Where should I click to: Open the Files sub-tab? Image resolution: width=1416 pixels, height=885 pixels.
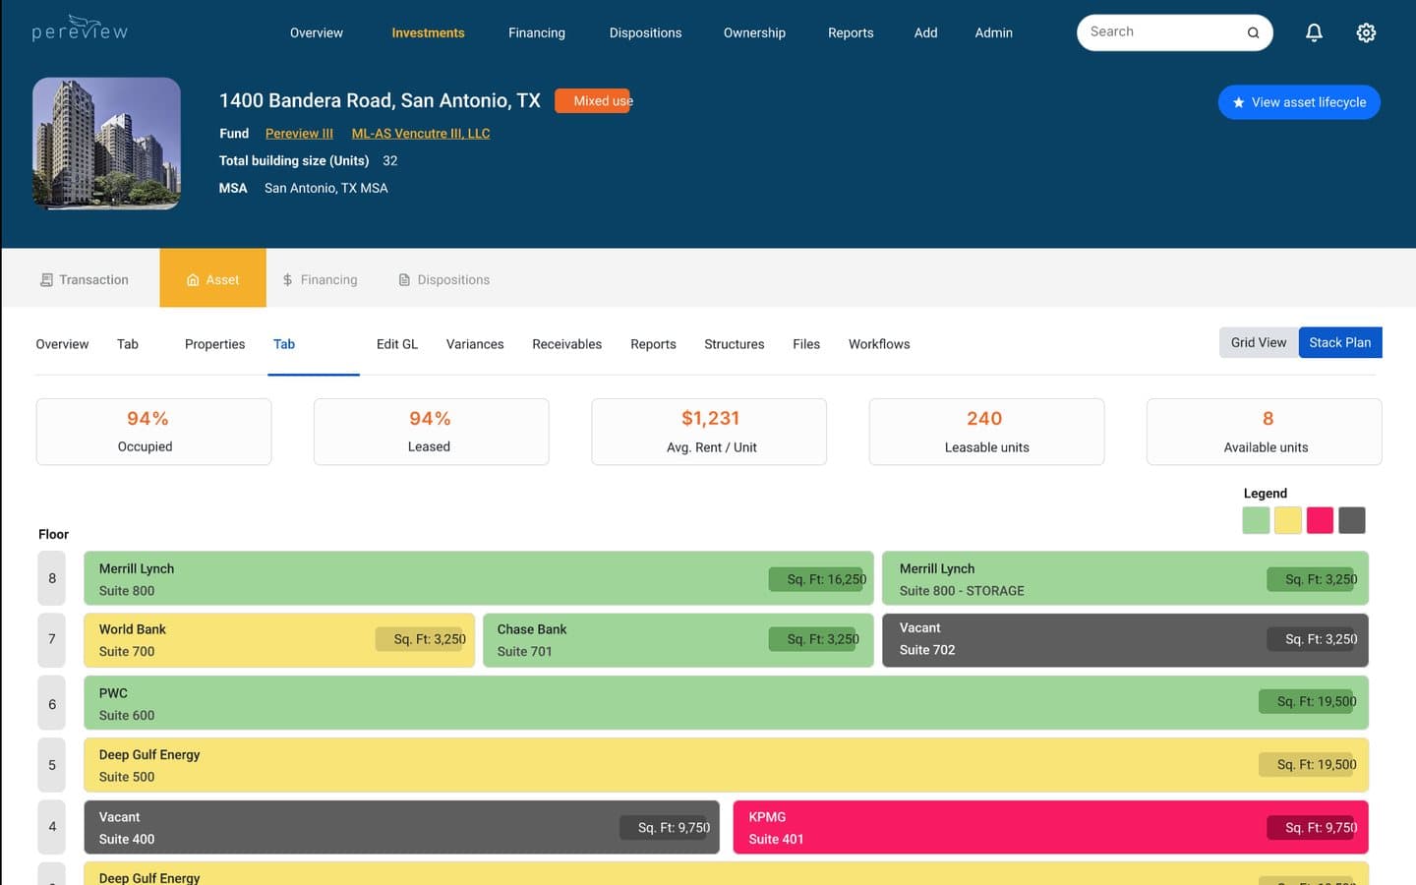tap(806, 344)
